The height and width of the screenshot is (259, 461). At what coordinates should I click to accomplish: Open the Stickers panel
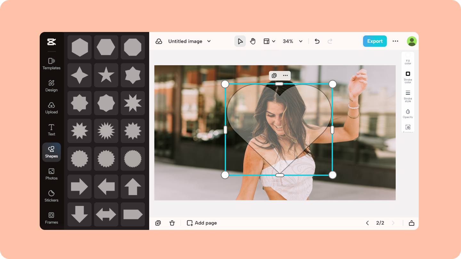(51, 196)
